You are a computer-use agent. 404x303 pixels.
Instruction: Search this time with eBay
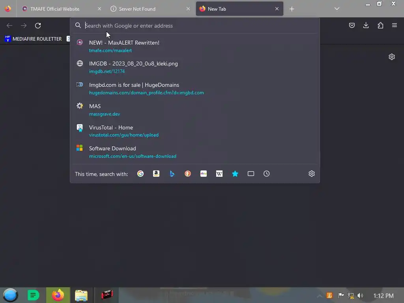coord(204,174)
